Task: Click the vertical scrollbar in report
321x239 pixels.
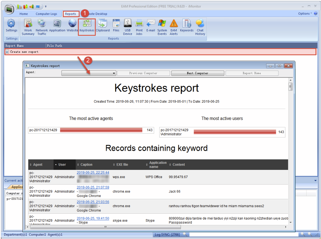Action: coord(291,152)
